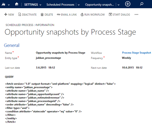152x124 pixels.
Task: Click the entity name jukkan_processstage line
Action: click(x=29, y=87)
